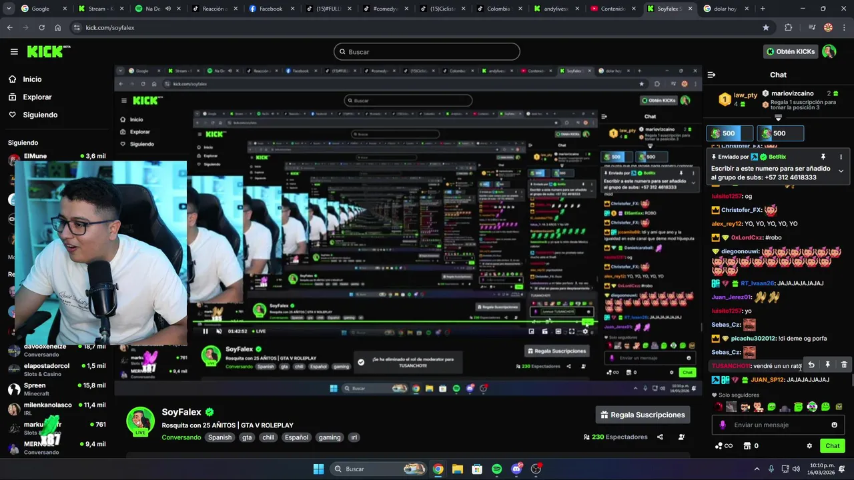Open SoyFalex channel avatar
The width and height of the screenshot is (854, 480).
tap(140, 421)
